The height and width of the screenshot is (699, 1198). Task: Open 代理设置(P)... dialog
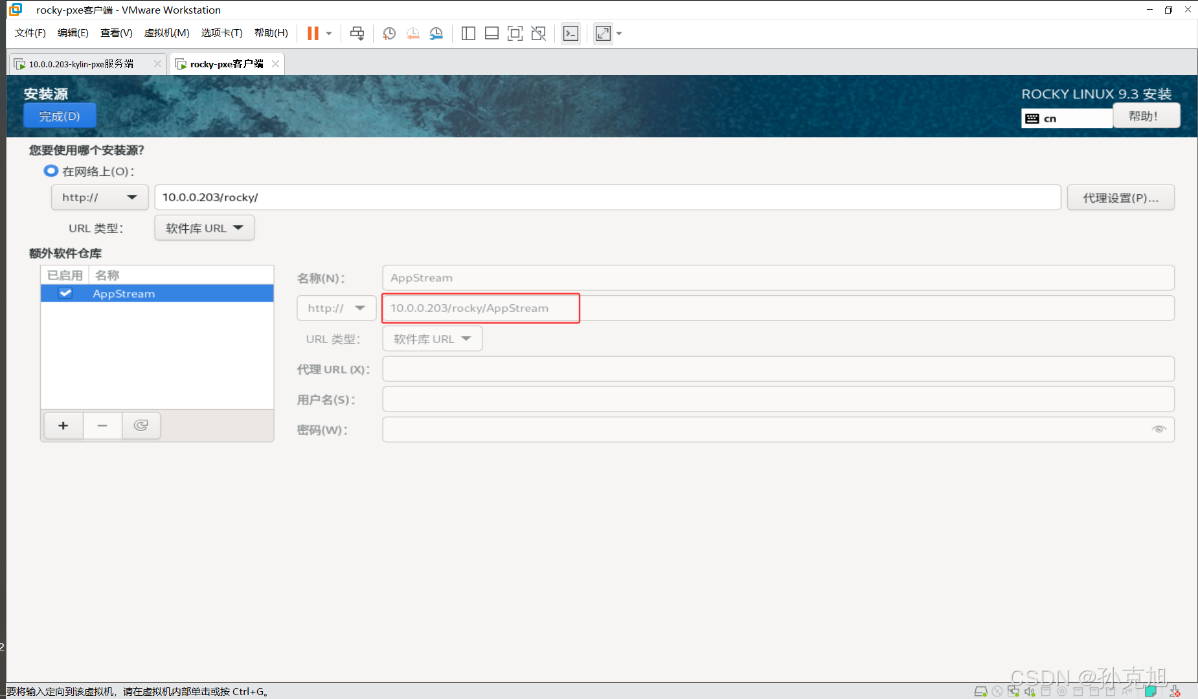click(1120, 197)
